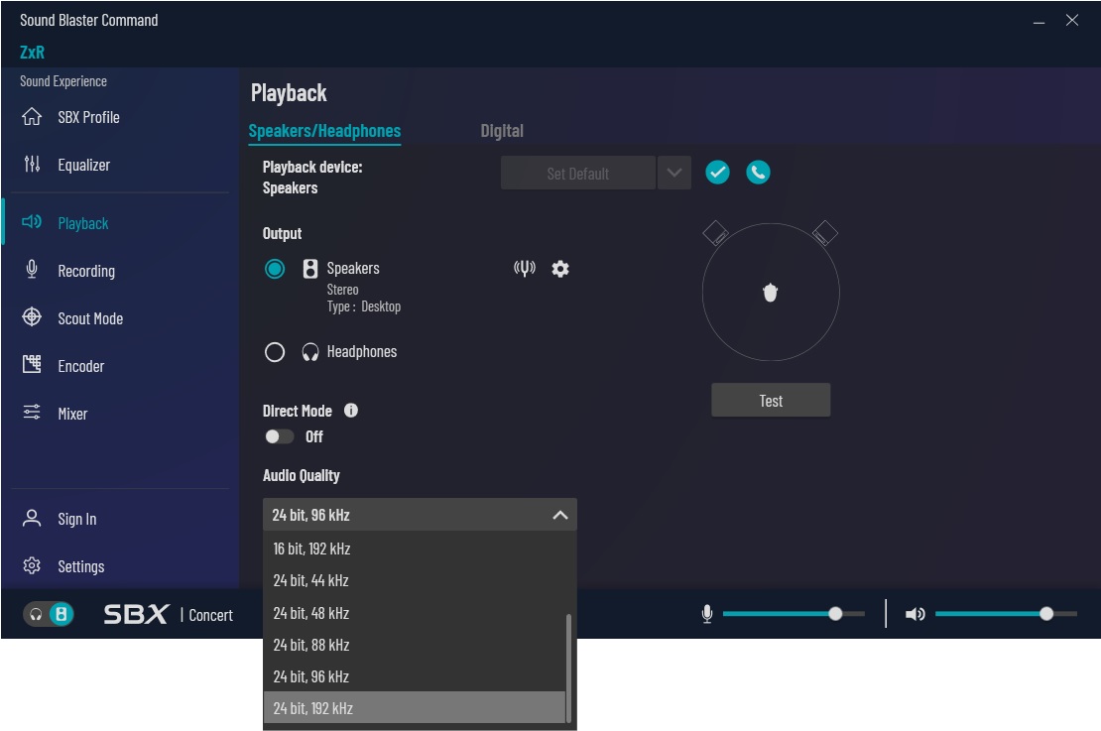Expand the Set Default dropdown arrow
Viewport: 1101px width, 731px height.
click(673, 173)
